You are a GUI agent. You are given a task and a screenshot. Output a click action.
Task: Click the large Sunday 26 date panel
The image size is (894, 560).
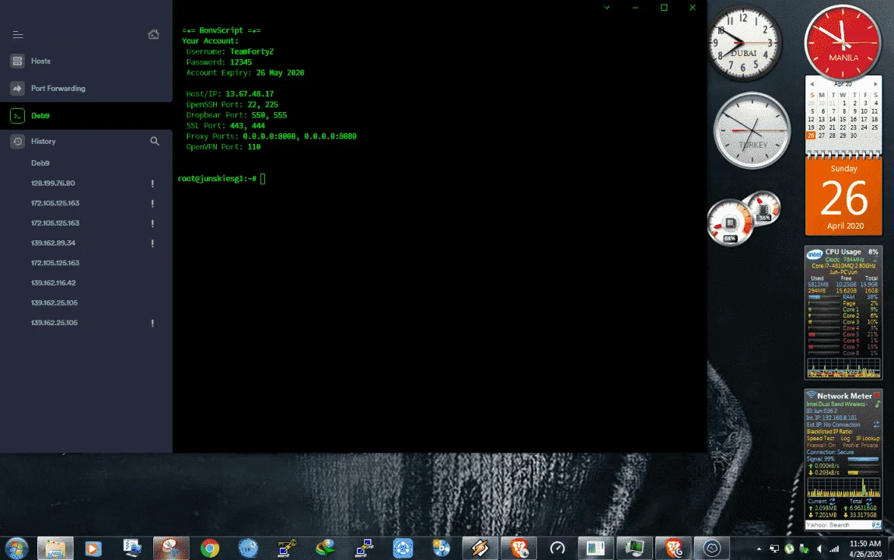pyautogui.click(x=843, y=197)
